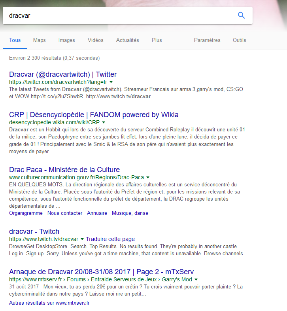Open the Musique, danse sitelink

[x=130, y=213]
